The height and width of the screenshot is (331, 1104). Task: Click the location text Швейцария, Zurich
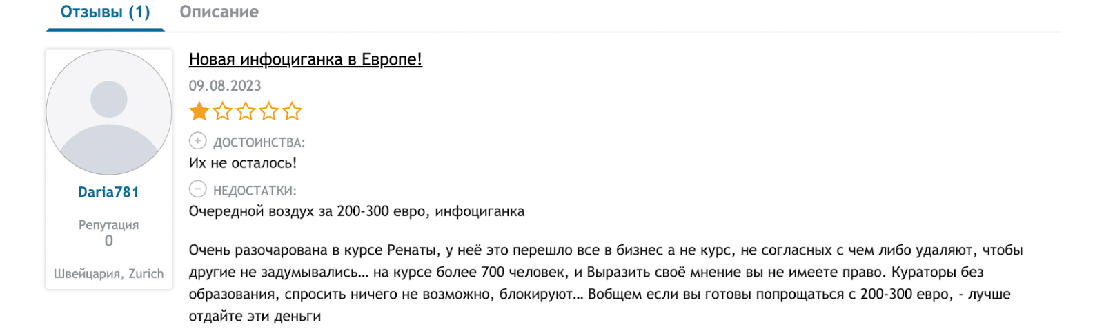[x=109, y=274]
